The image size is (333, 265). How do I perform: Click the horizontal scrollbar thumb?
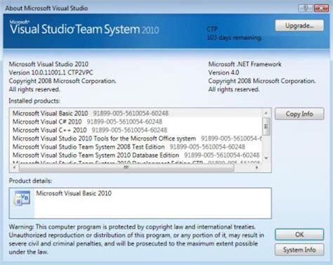[x=126, y=167]
